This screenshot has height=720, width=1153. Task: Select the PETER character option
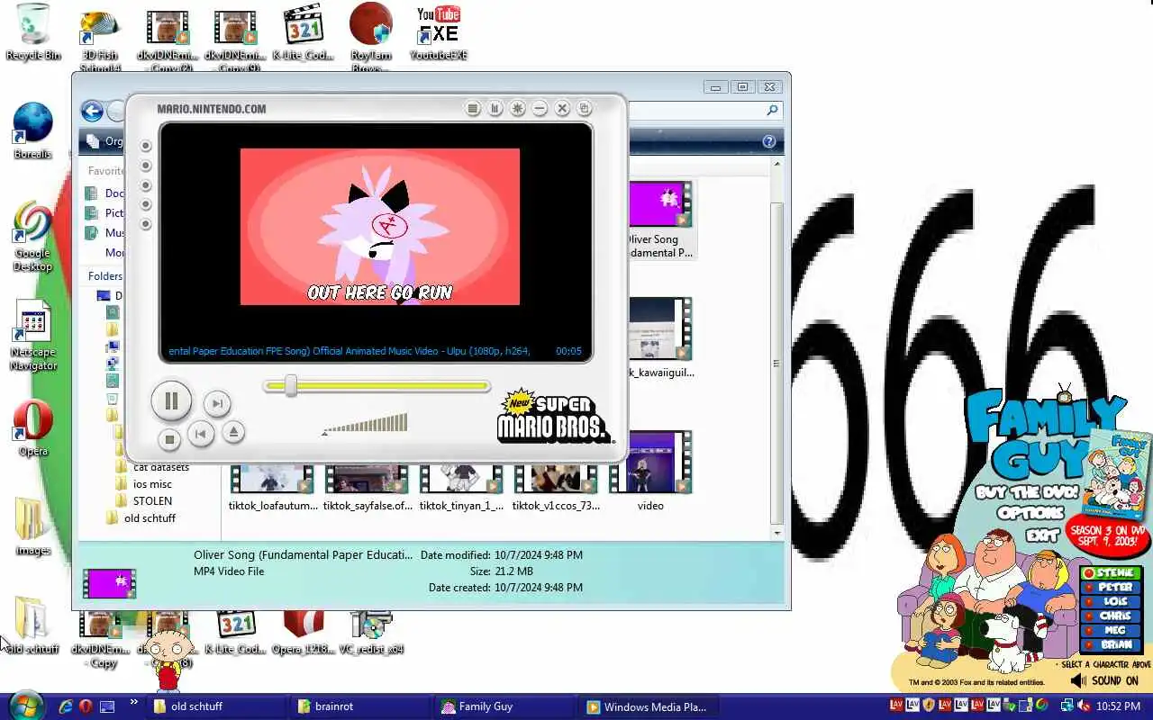tap(1111, 588)
